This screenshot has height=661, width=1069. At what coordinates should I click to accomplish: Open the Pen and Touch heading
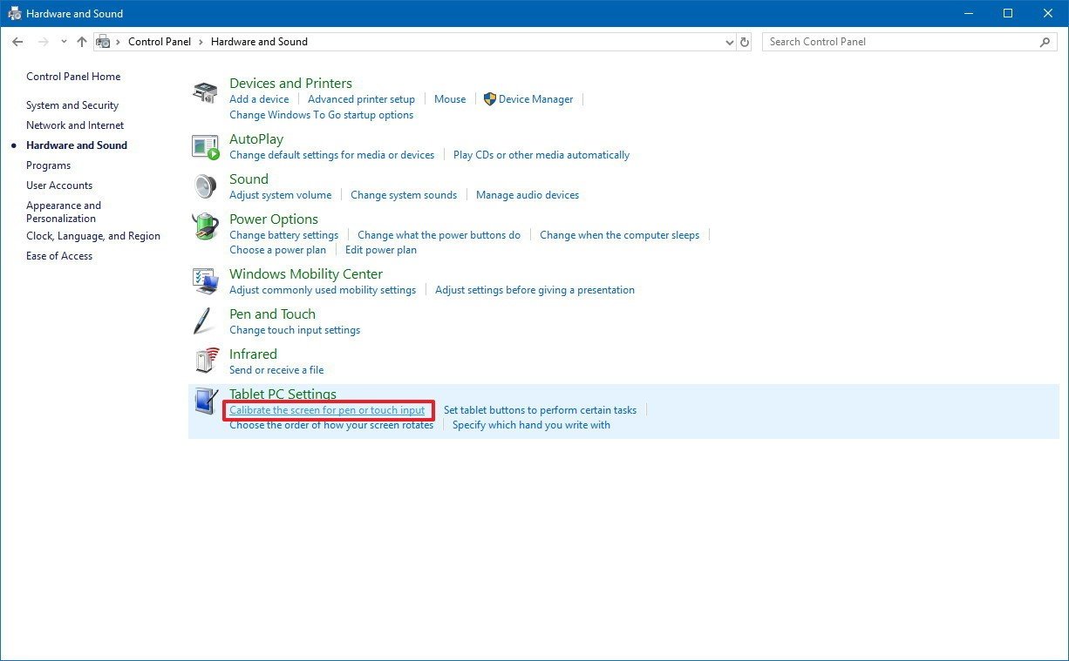pos(272,314)
